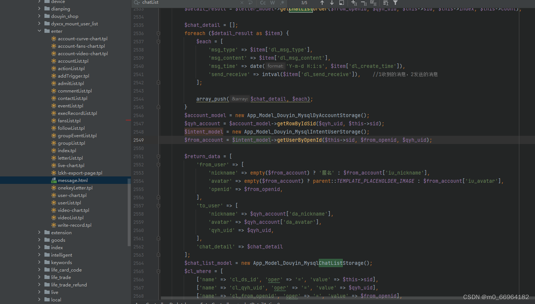Click line number 2549 in gutter
The height and width of the screenshot is (304, 535).
(138, 140)
